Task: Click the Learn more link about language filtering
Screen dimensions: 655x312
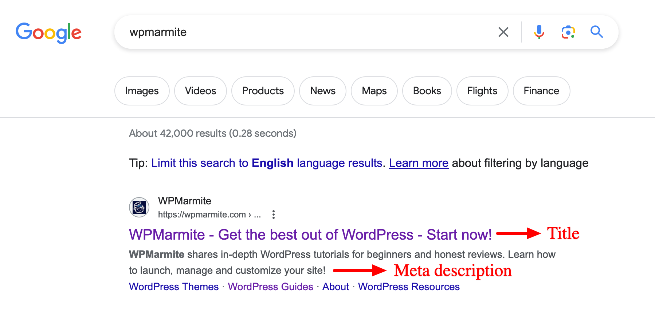Action: point(418,163)
